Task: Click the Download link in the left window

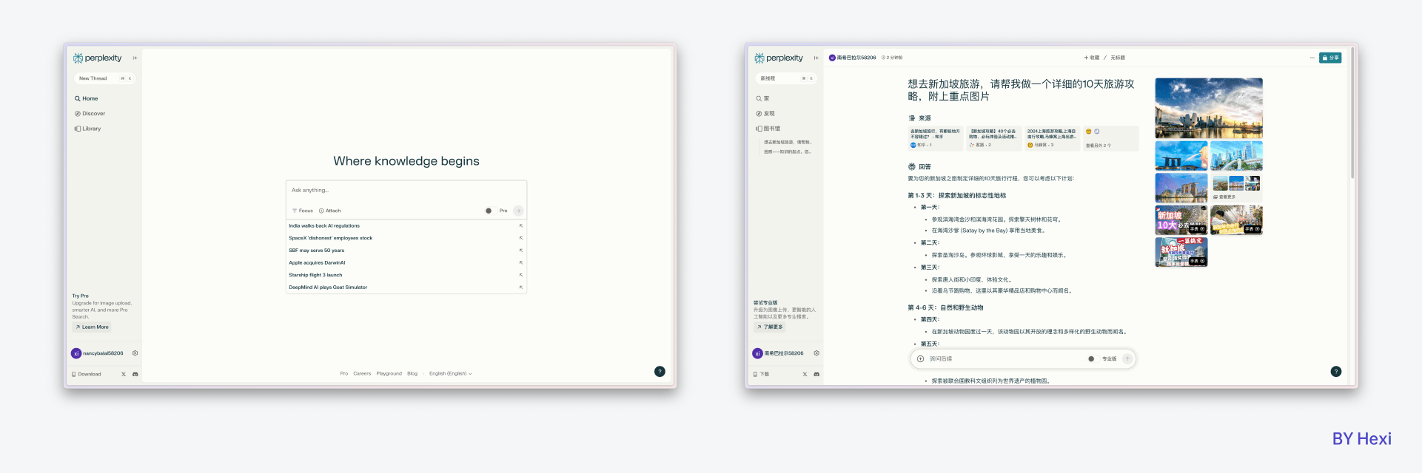Action: pos(87,374)
